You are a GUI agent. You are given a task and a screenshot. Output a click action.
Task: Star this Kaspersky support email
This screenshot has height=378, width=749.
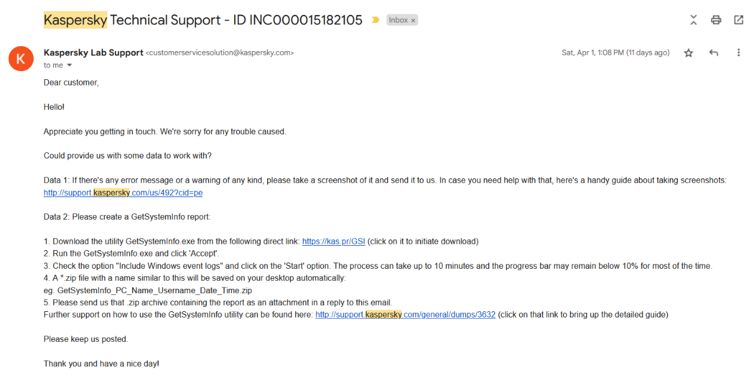[x=688, y=53]
